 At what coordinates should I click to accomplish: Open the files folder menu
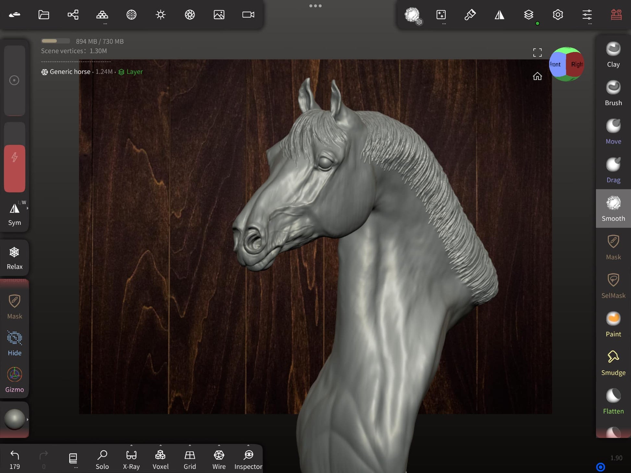44,15
